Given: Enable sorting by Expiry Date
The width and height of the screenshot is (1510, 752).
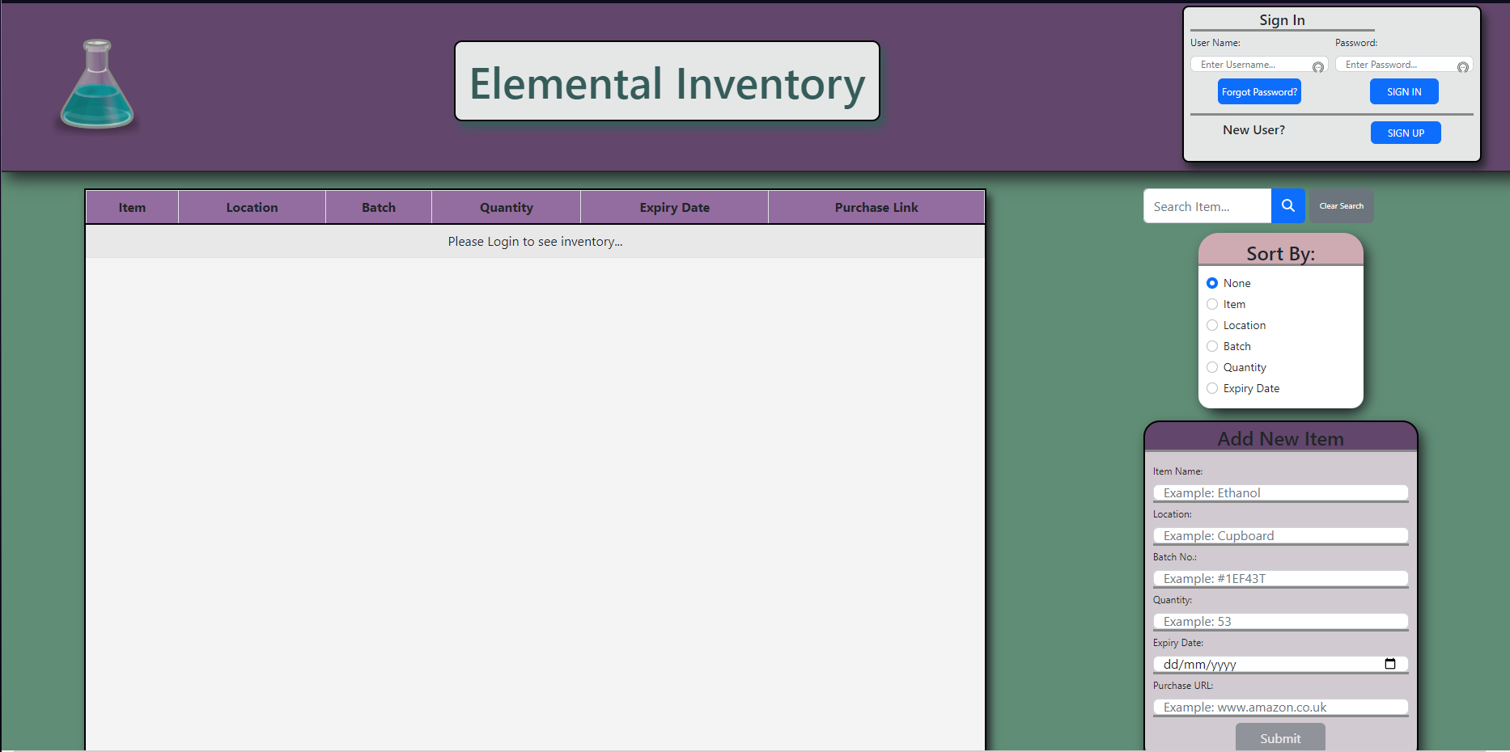Looking at the screenshot, I should (x=1211, y=388).
